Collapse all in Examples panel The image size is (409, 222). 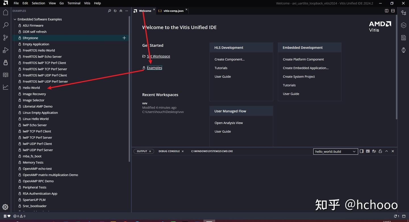(121, 11)
